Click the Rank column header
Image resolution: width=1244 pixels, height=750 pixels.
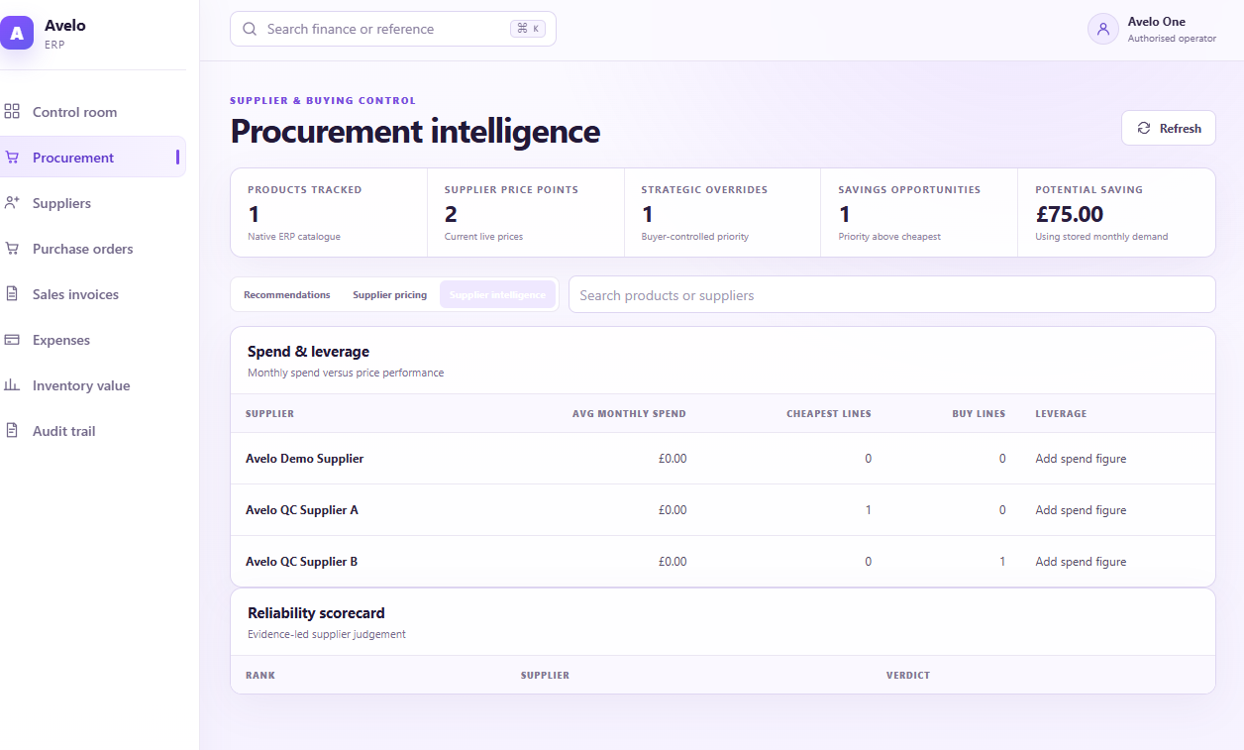260,675
